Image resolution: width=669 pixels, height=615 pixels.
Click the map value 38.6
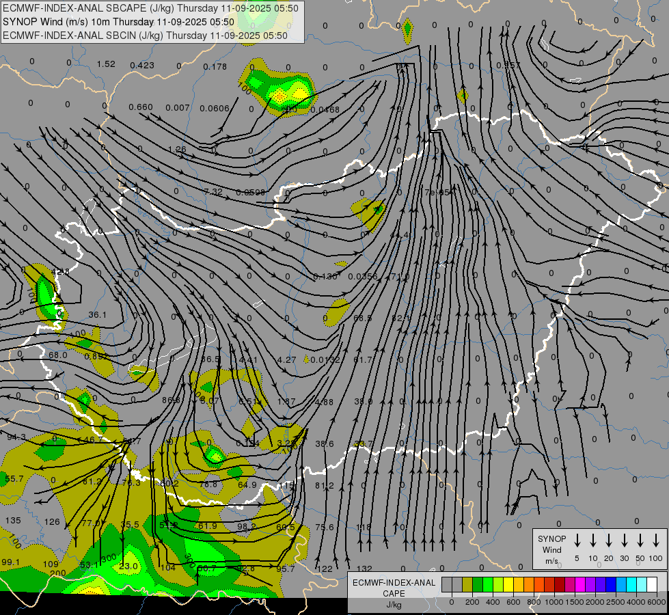click(325, 444)
